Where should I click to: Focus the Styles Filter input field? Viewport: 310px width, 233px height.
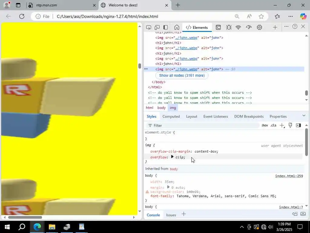click(x=203, y=125)
